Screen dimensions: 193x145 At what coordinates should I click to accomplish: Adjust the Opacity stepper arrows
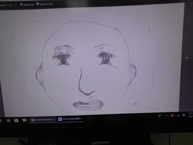tap(16, 5)
